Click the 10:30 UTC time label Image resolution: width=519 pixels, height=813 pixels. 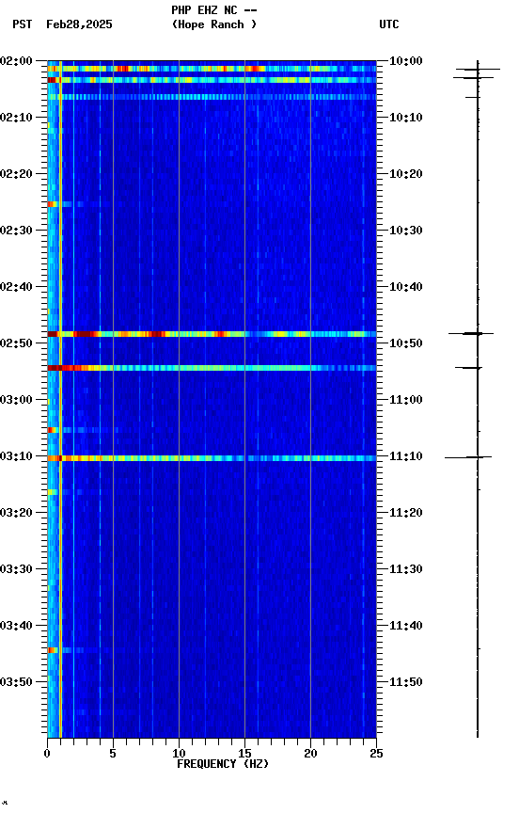pyautogui.click(x=405, y=231)
